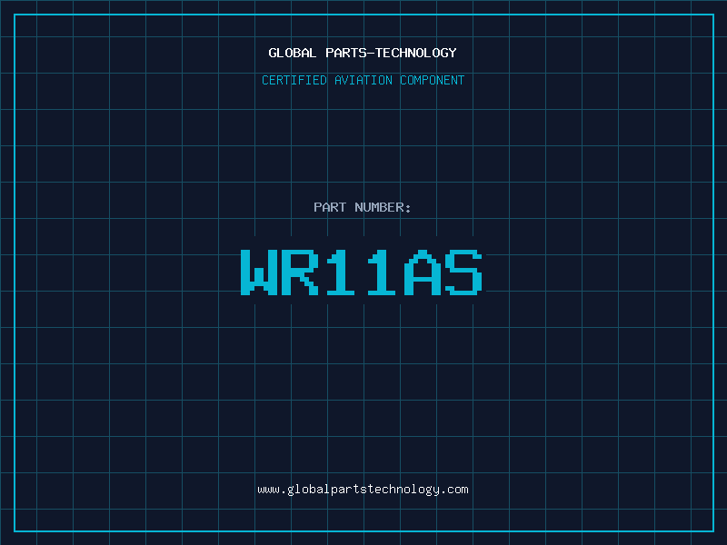The width and height of the screenshot is (727, 545).
Task: Click the word NUMBER: in the label
Action: coord(383,207)
